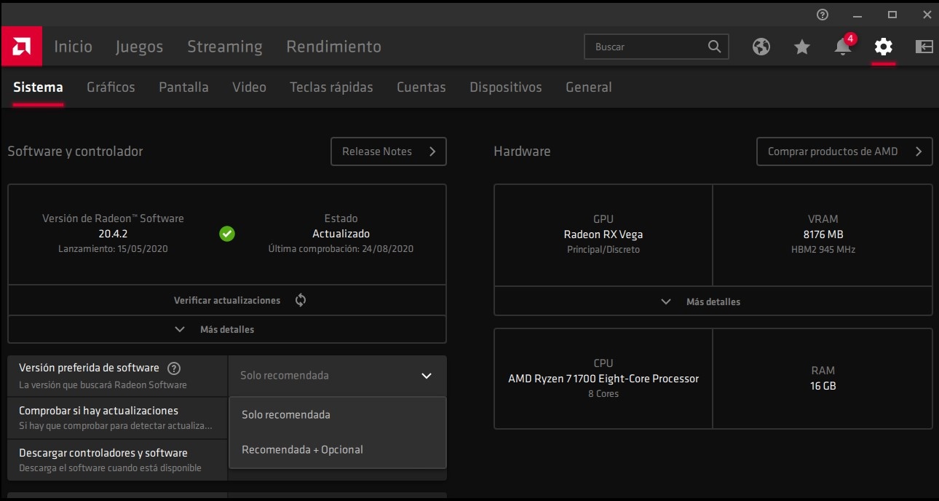
Task: Open notifications bell icon
Action: click(x=843, y=47)
